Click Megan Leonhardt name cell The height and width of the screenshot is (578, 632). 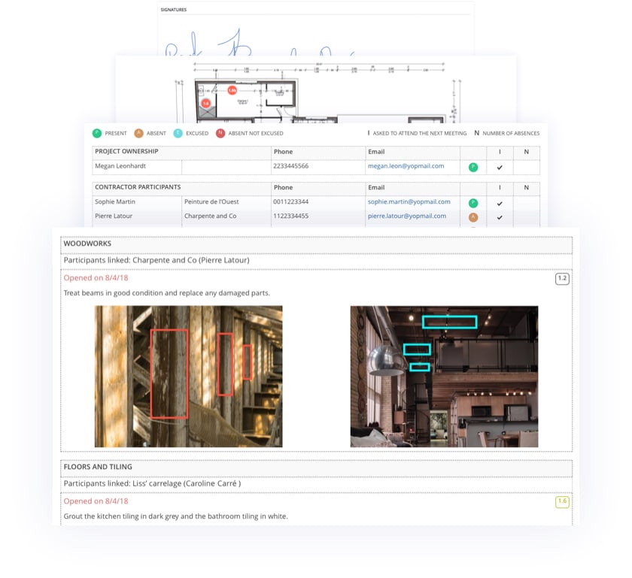pos(137,166)
